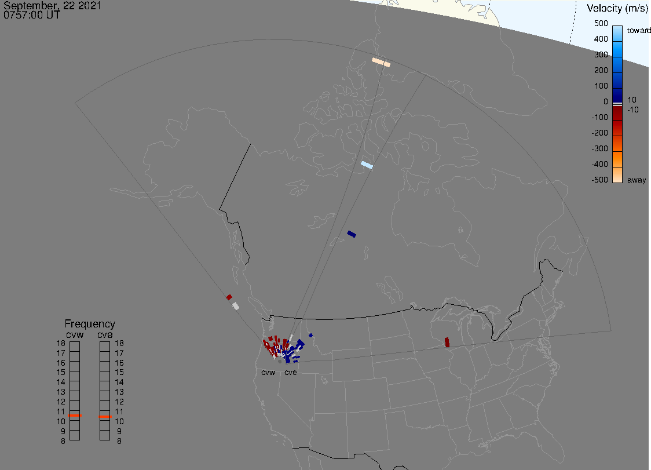Select the red frequency marker in the cve bar
This screenshot has height=470, width=651.
pos(105,416)
